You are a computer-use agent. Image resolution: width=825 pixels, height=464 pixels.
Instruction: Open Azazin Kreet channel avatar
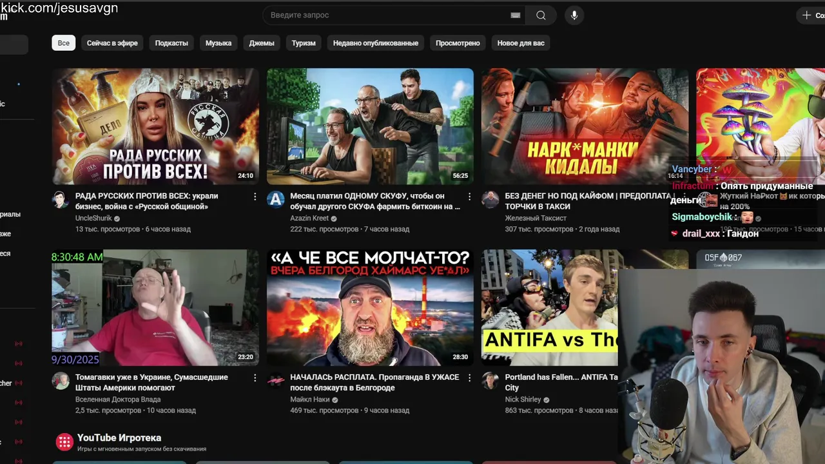click(x=275, y=199)
